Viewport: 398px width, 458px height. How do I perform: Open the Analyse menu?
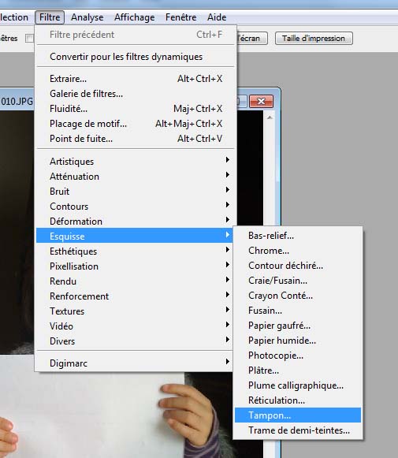87,17
